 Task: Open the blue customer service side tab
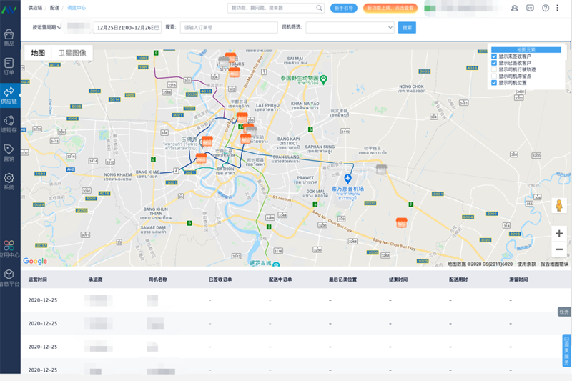[566, 350]
